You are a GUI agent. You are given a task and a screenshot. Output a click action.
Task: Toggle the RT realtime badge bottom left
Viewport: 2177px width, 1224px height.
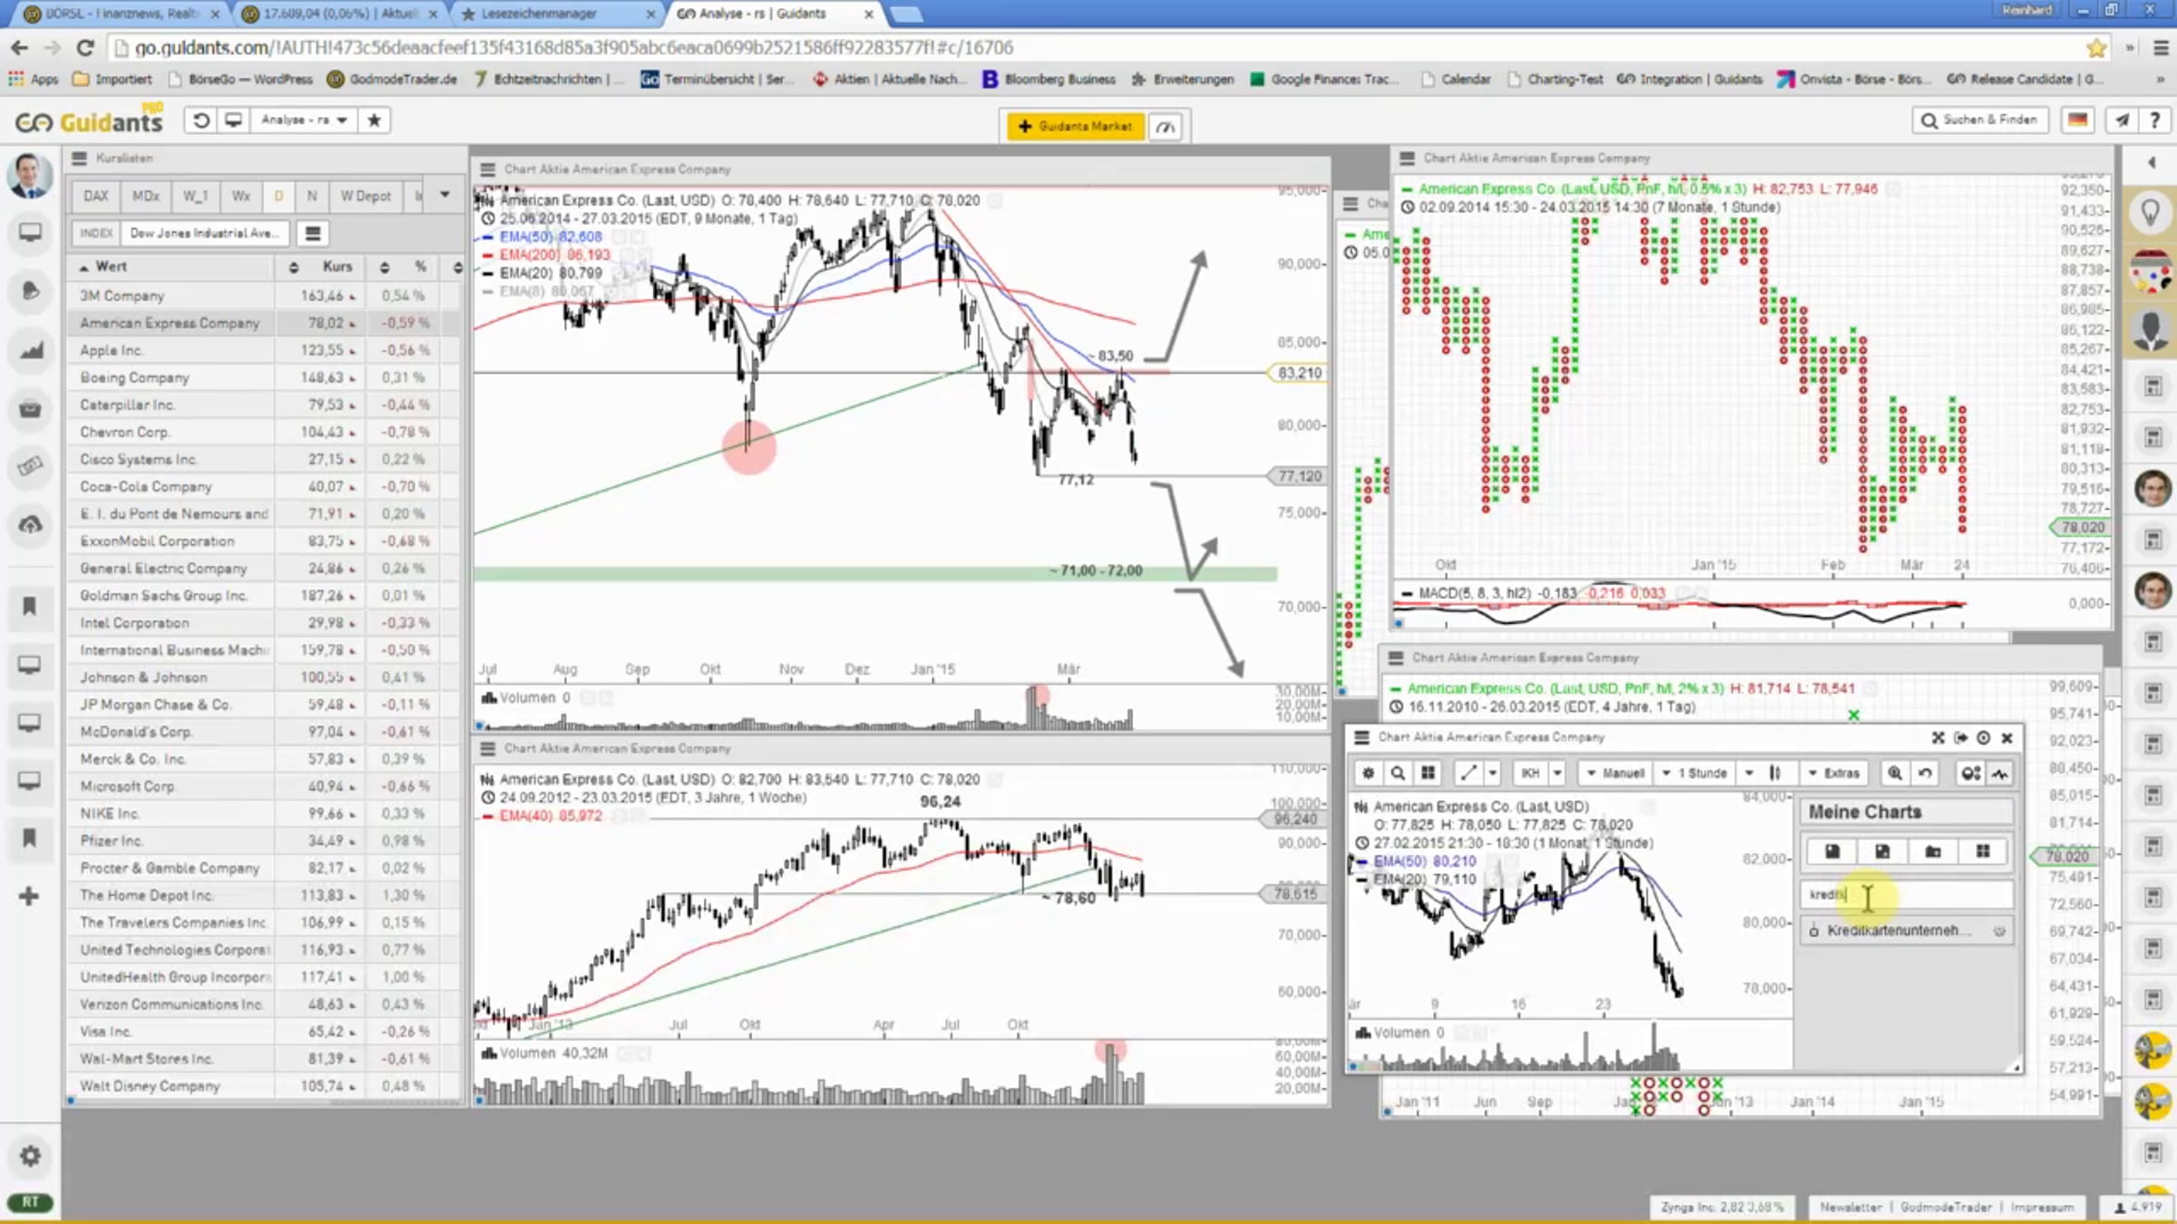[x=30, y=1202]
